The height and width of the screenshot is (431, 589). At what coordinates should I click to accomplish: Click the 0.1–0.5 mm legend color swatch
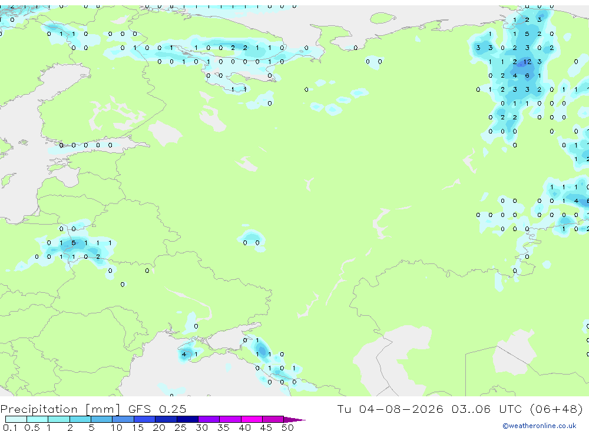coord(16,419)
